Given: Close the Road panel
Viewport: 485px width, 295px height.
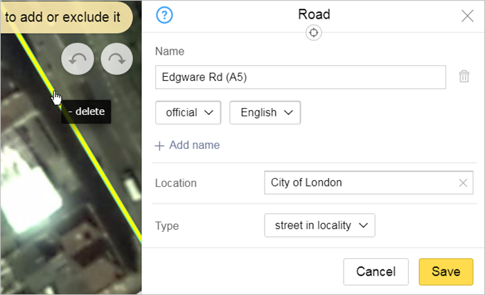Looking at the screenshot, I should [x=467, y=16].
